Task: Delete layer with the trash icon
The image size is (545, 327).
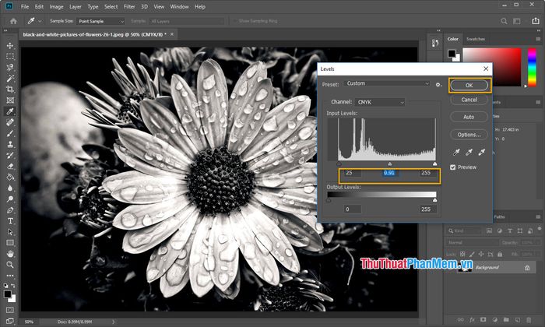Action: [x=529, y=320]
